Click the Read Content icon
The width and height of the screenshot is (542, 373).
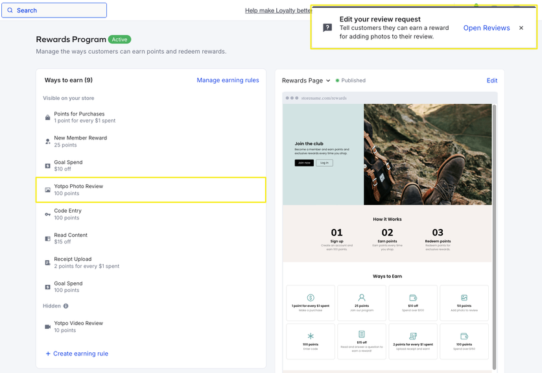(48, 239)
